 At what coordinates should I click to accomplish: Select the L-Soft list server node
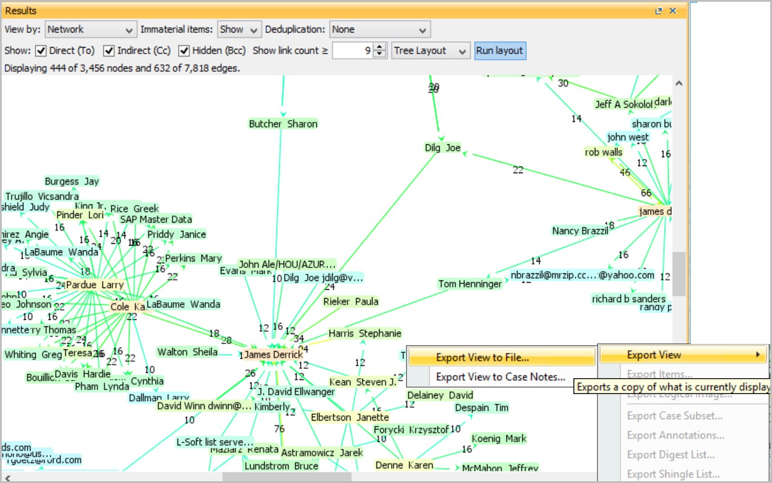pos(215,442)
